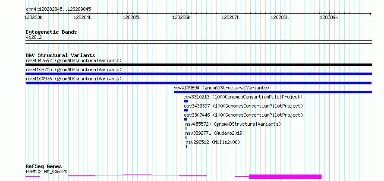Click the 128287k ruler tick label
This screenshot has height=181, width=384.
point(230,17)
